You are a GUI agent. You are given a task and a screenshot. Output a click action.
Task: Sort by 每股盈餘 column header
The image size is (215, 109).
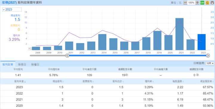pyautogui.click(x=178, y=81)
